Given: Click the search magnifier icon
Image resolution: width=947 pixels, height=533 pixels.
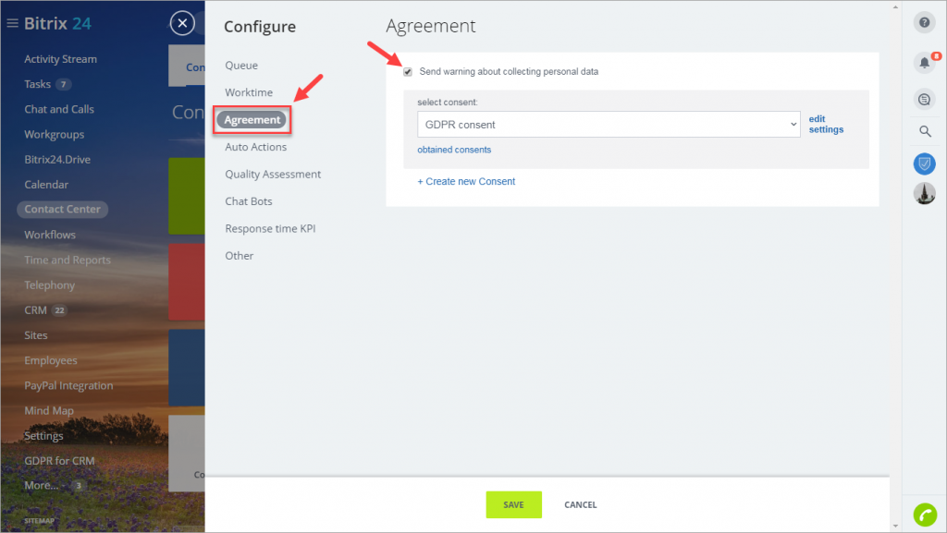Looking at the screenshot, I should pyautogui.click(x=925, y=131).
